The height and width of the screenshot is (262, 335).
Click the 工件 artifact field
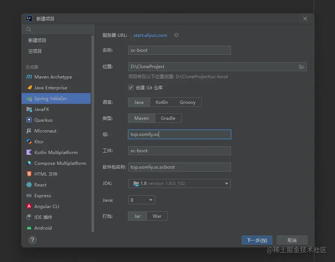click(179, 150)
